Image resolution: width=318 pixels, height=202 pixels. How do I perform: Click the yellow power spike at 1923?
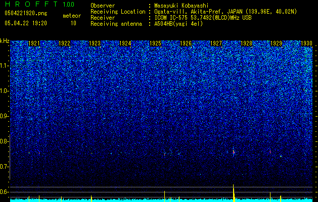tap(92, 198)
